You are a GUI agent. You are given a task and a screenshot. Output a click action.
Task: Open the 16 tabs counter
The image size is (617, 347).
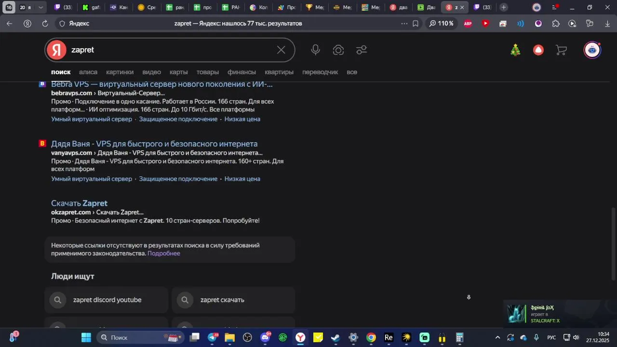pos(9,7)
